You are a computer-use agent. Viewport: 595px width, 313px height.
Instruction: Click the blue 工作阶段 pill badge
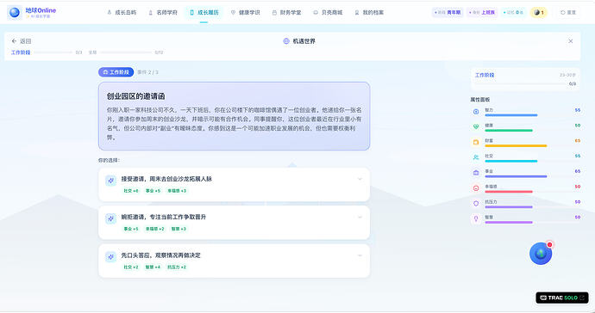pos(116,72)
